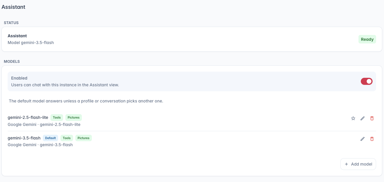Click Pictures badge on gemini-3.5-flash row
384x182 pixels.
coord(84,138)
